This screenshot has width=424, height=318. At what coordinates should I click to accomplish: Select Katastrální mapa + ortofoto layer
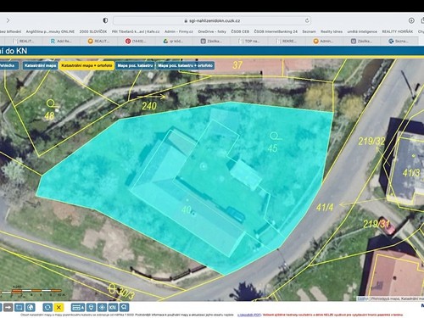click(x=86, y=65)
